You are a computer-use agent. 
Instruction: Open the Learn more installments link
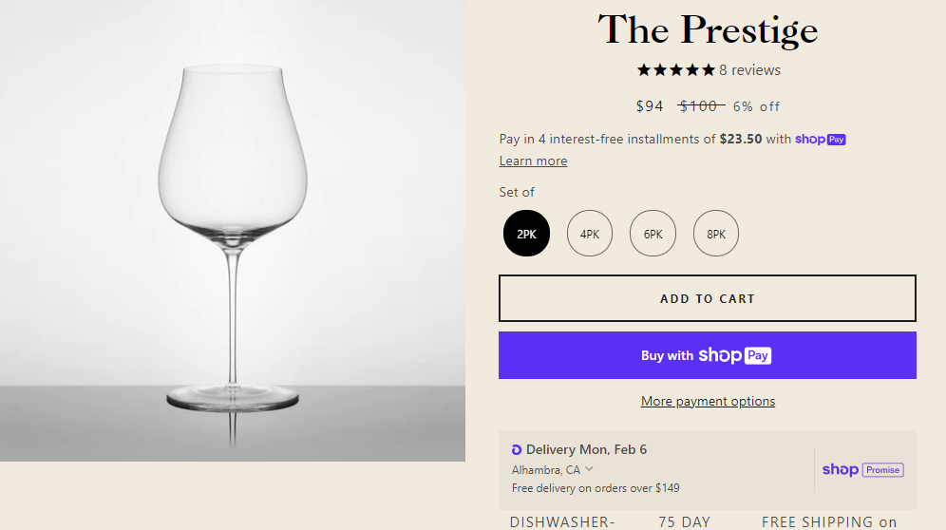[533, 161]
